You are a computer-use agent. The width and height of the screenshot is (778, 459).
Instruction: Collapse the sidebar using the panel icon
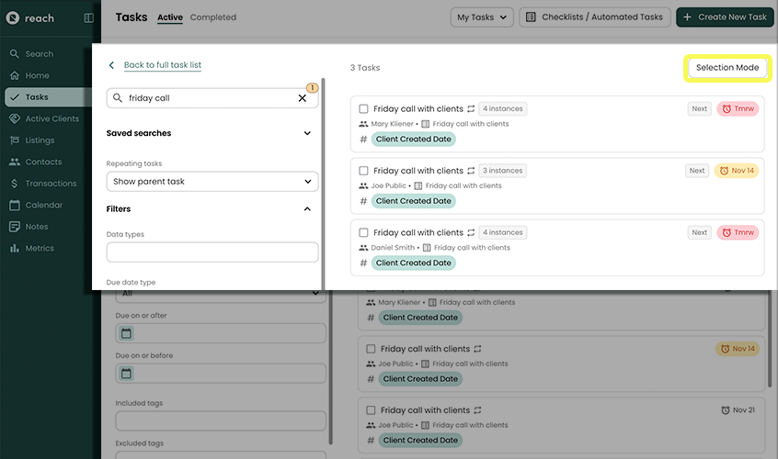(88, 17)
